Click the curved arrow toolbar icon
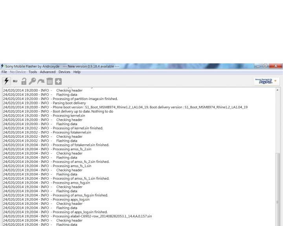 [x=41, y=82]
